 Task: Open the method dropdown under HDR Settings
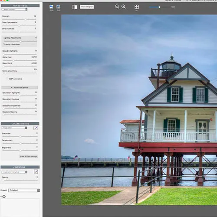pos(14,10)
